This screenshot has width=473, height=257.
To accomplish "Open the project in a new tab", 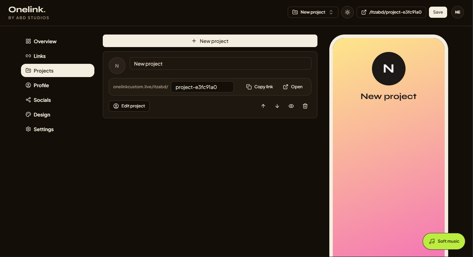I will pyautogui.click(x=293, y=87).
